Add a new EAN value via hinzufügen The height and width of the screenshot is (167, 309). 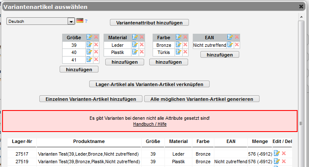(x=220, y=55)
